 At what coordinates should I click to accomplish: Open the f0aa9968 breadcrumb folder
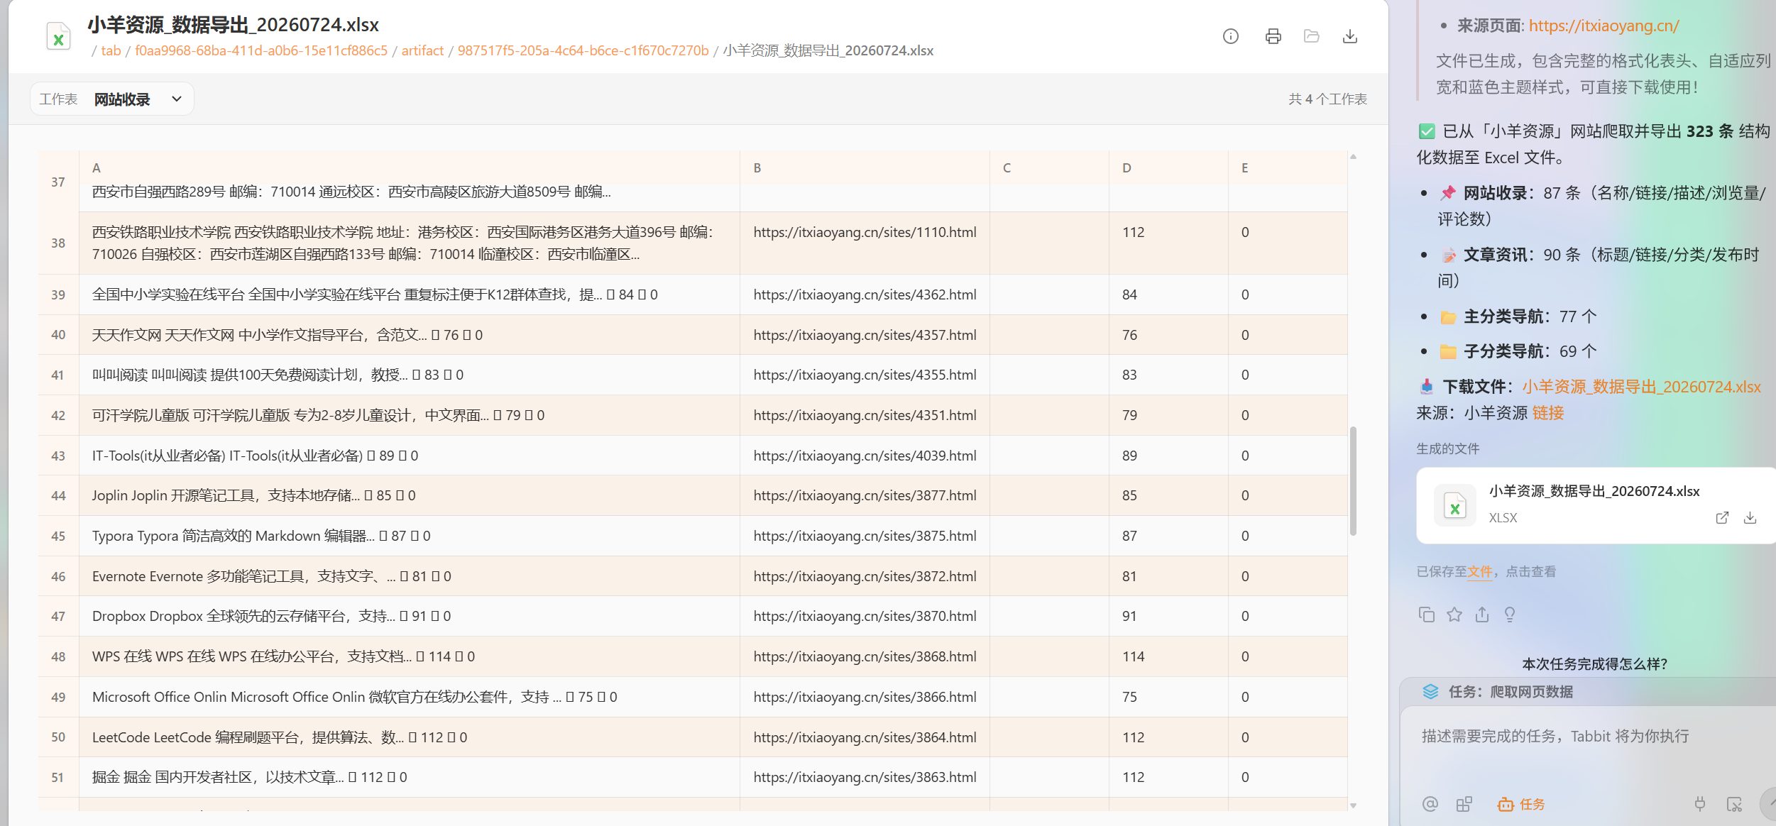[261, 50]
